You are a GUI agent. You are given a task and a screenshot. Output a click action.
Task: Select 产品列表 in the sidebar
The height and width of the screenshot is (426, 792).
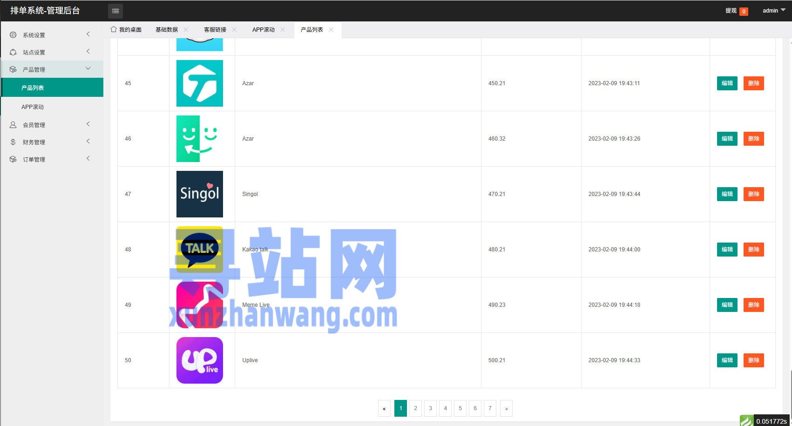[x=52, y=88]
